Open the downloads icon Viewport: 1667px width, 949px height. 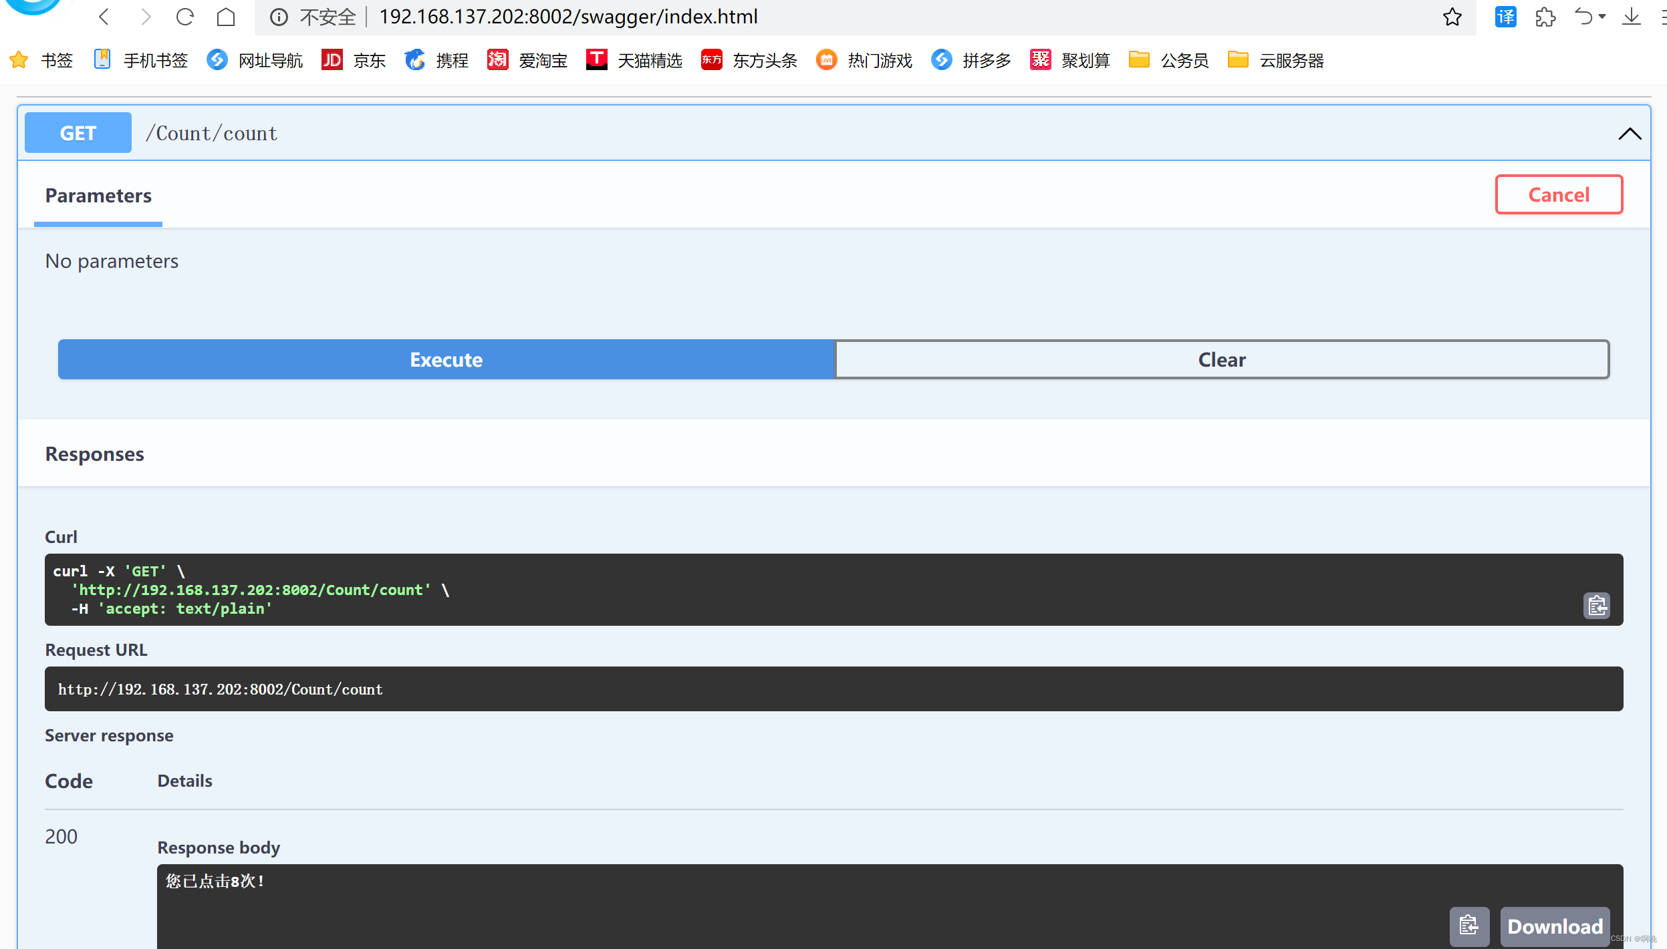tap(1632, 17)
